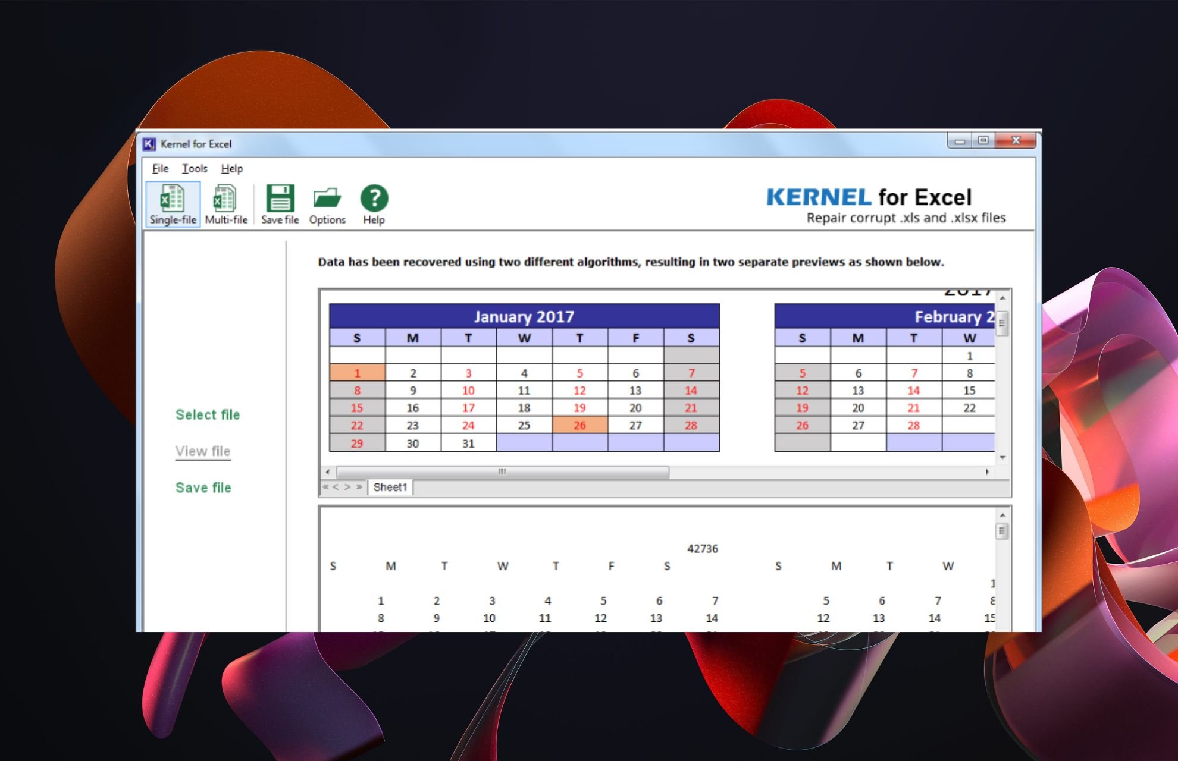The height and width of the screenshot is (761, 1178).
Task: Click bottom preview vertical scrollbar thumb
Action: click(x=1002, y=531)
